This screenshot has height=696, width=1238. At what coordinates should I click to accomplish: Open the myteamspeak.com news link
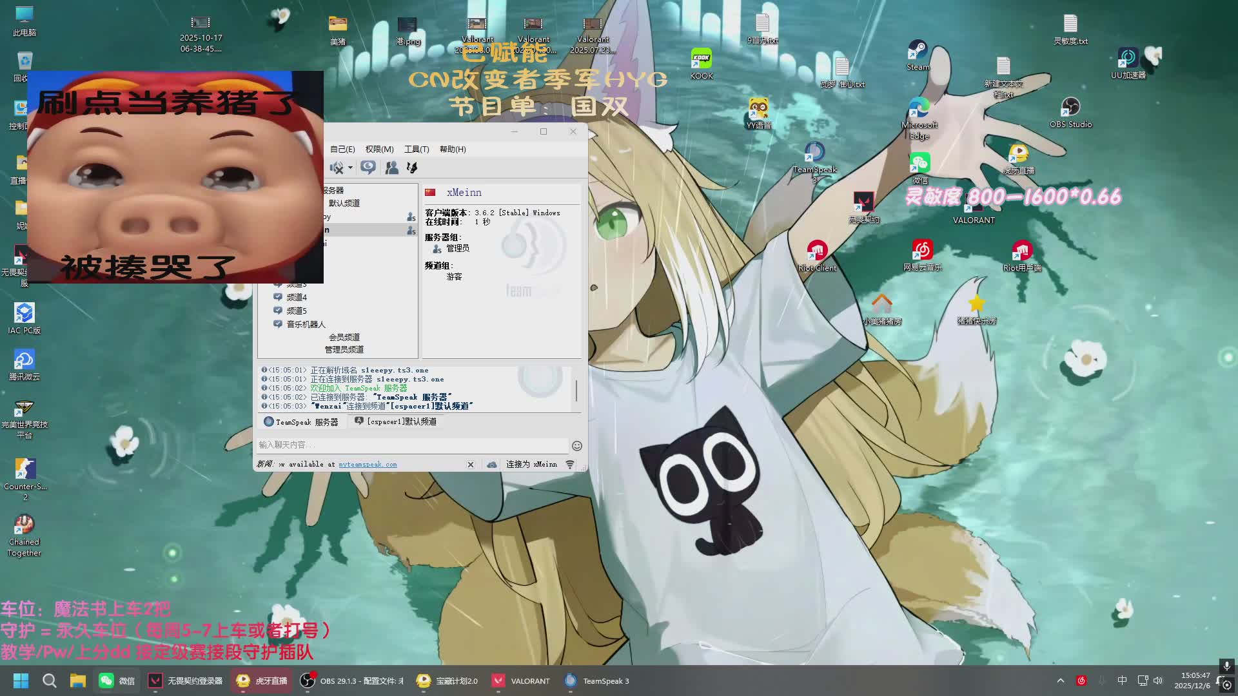pyautogui.click(x=368, y=465)
